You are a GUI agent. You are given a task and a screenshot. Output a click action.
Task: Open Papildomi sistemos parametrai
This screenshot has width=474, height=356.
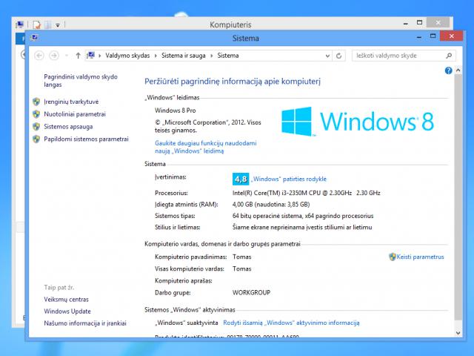(x=86, y=139)
